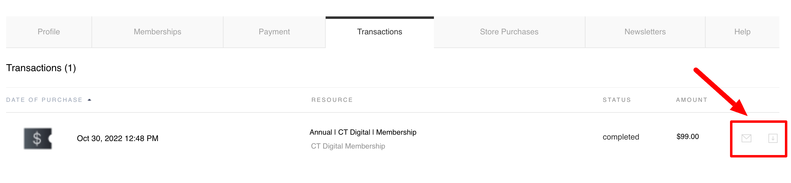Download the receipt using the download arrow icon
791x183 pixels.
tap(773, 138)
